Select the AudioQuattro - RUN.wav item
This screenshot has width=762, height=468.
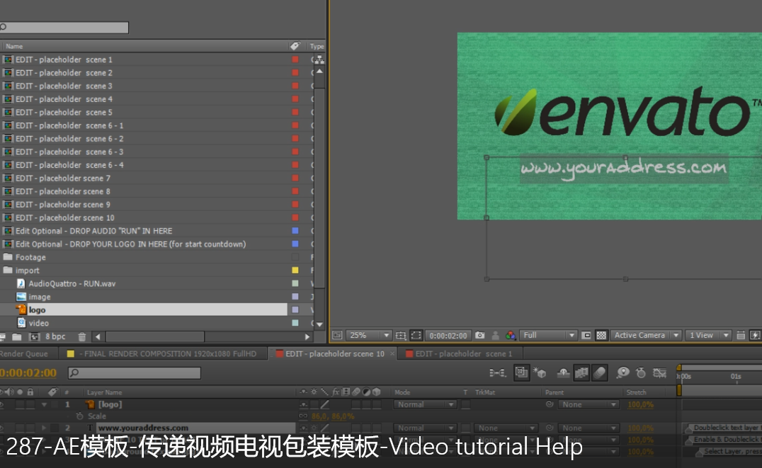pyautogui.click(x=72, y=283)
